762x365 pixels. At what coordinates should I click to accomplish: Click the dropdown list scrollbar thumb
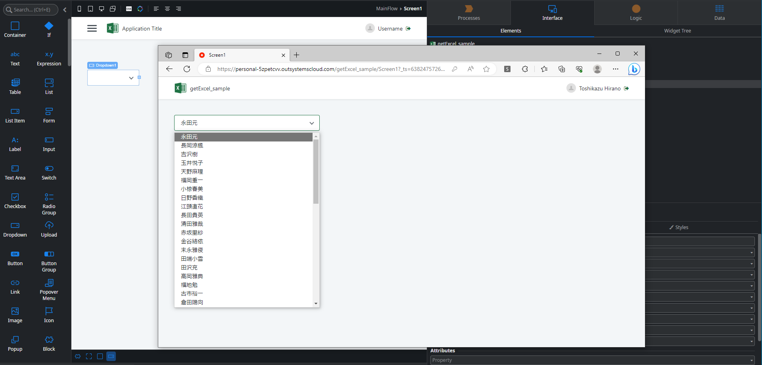316,171
